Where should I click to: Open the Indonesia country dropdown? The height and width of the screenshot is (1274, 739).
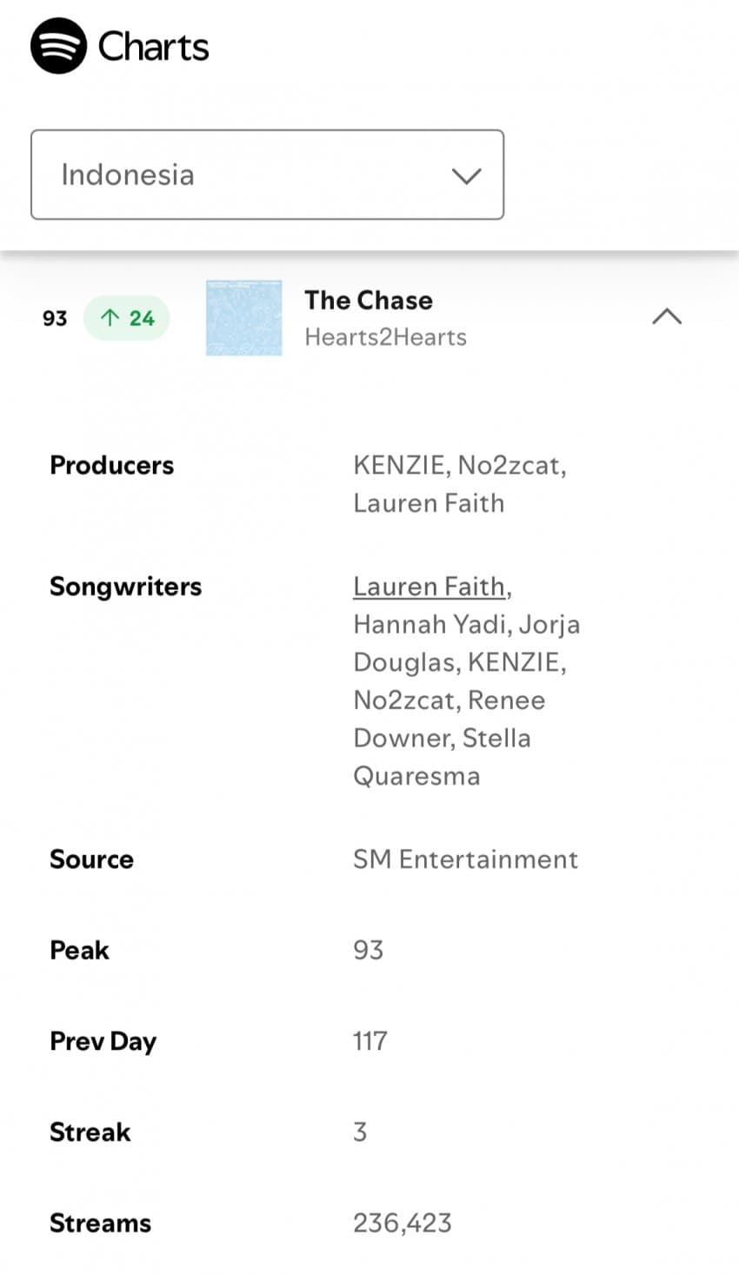(267, 175)
